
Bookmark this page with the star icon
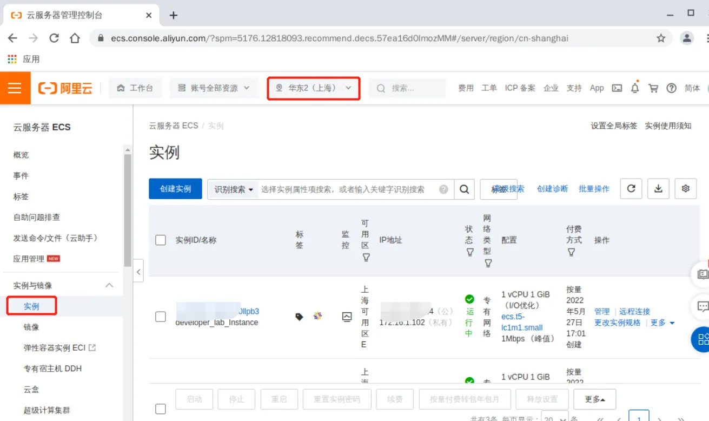(661, 38)
